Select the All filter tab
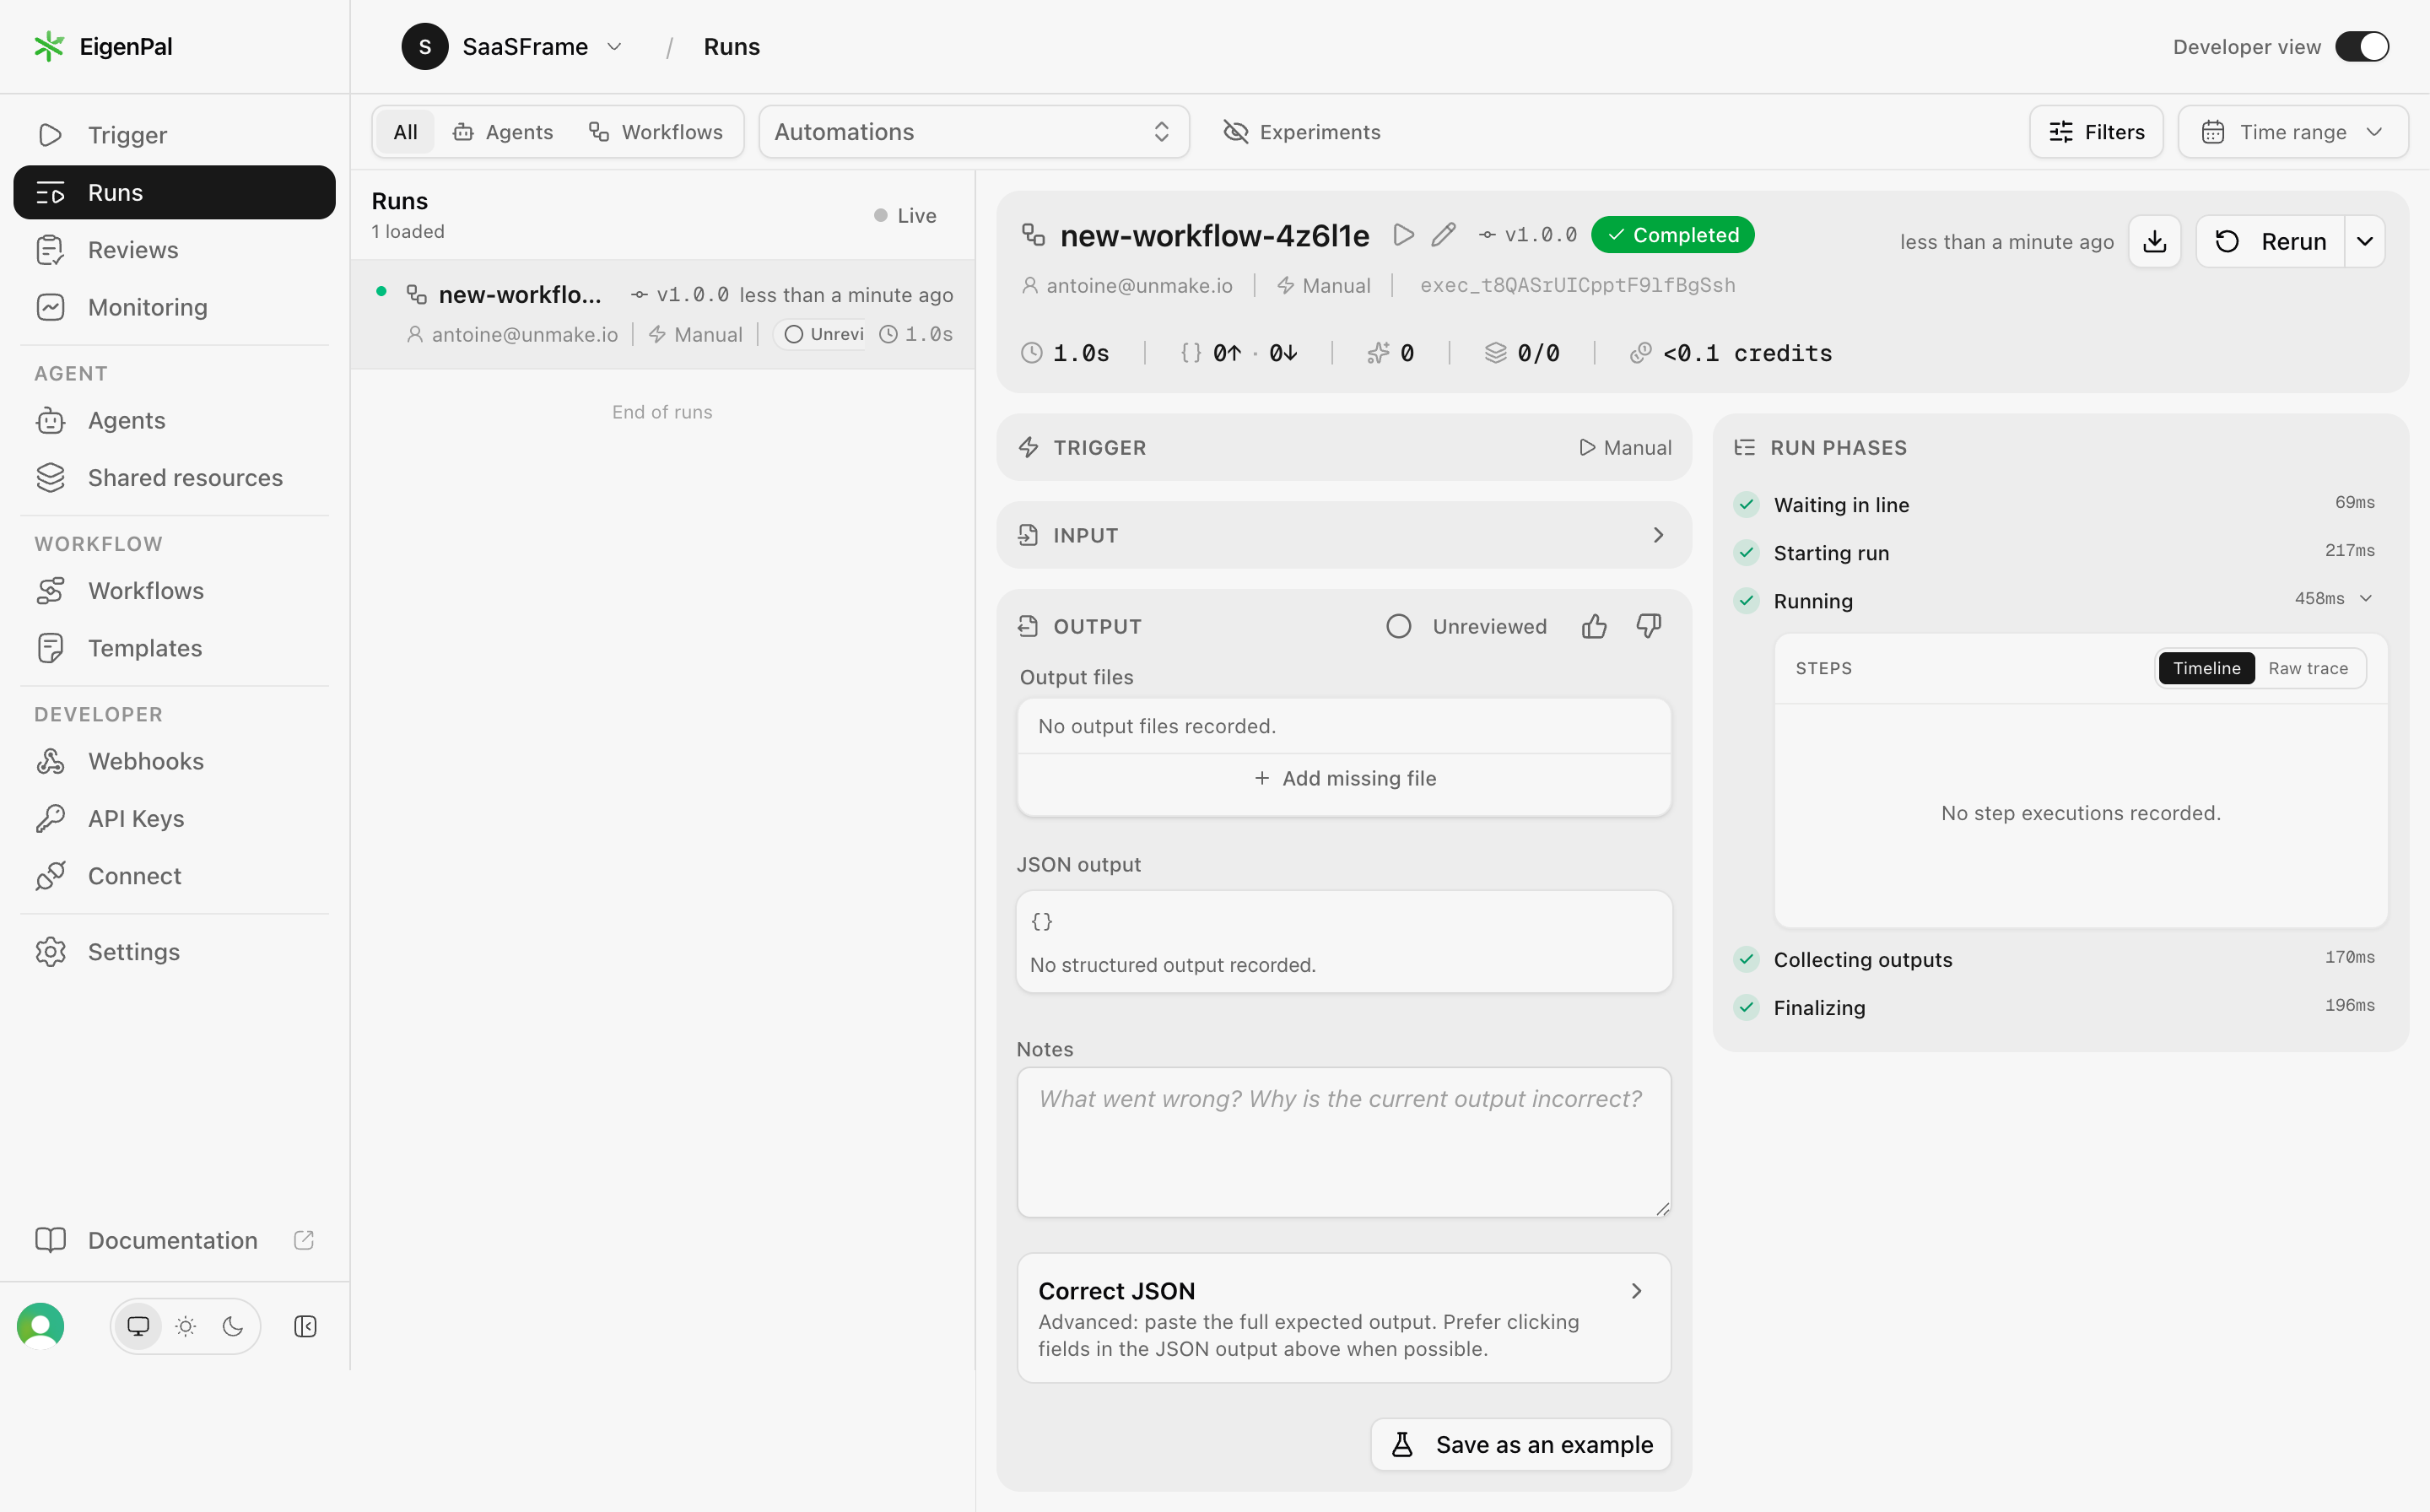Viewport: 2430px width, 1512px height. pyautogui.click(x=405, y=132)
